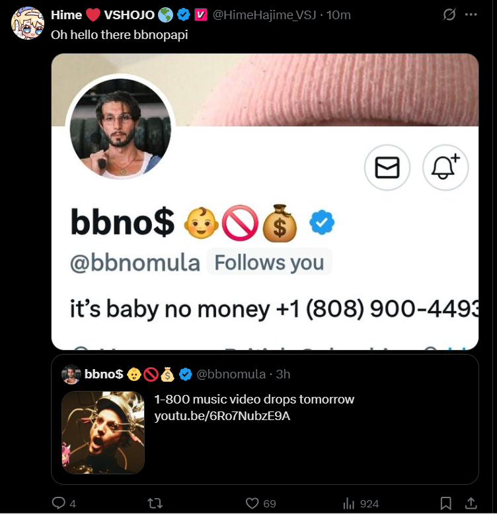Click the repost icon
The width and height of the screenshot is (497, 514).
point(155,503)
